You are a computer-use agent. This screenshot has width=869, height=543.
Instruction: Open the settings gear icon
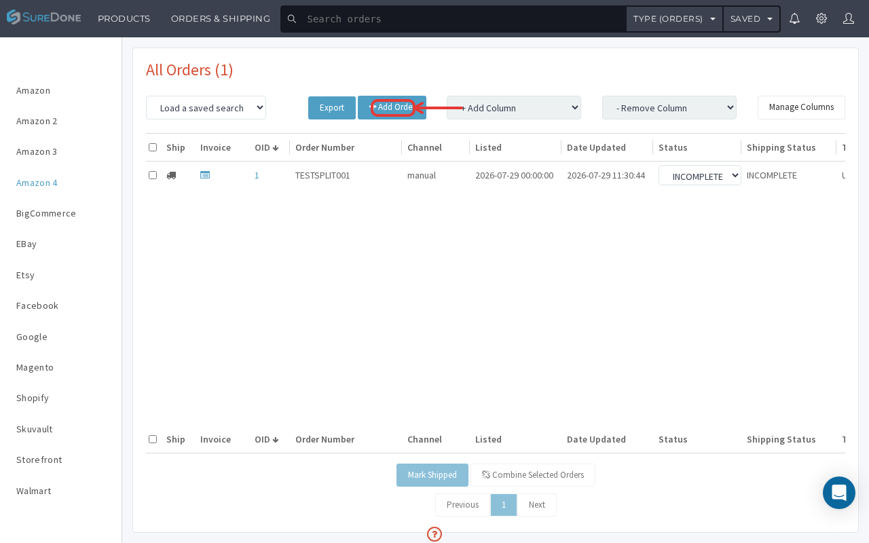click(x=821, y=18)
